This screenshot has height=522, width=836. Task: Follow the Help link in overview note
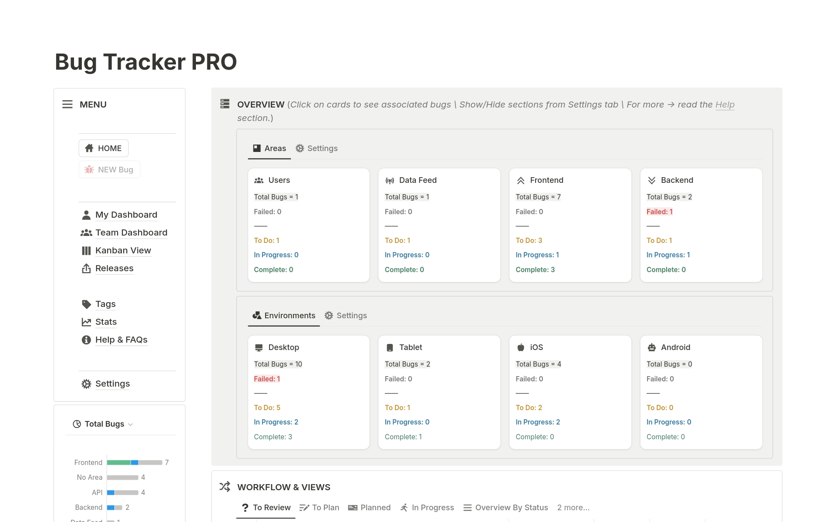pos(725,104)
